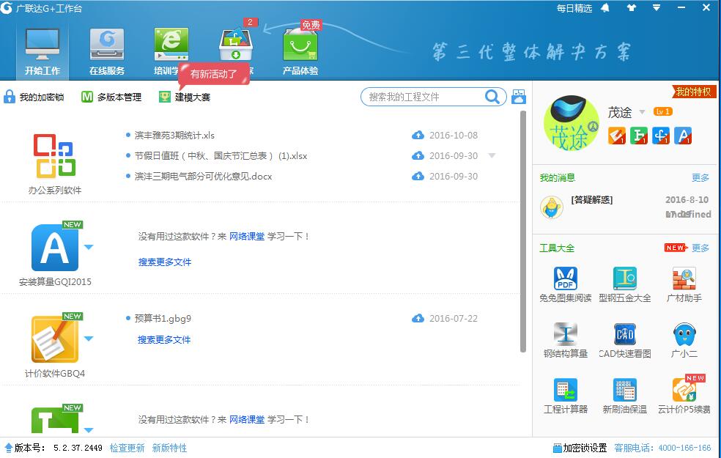Expand dropdown arrow beside 安装算量GQI2015
Screen dimensions: 721x458
pos(89,248)
